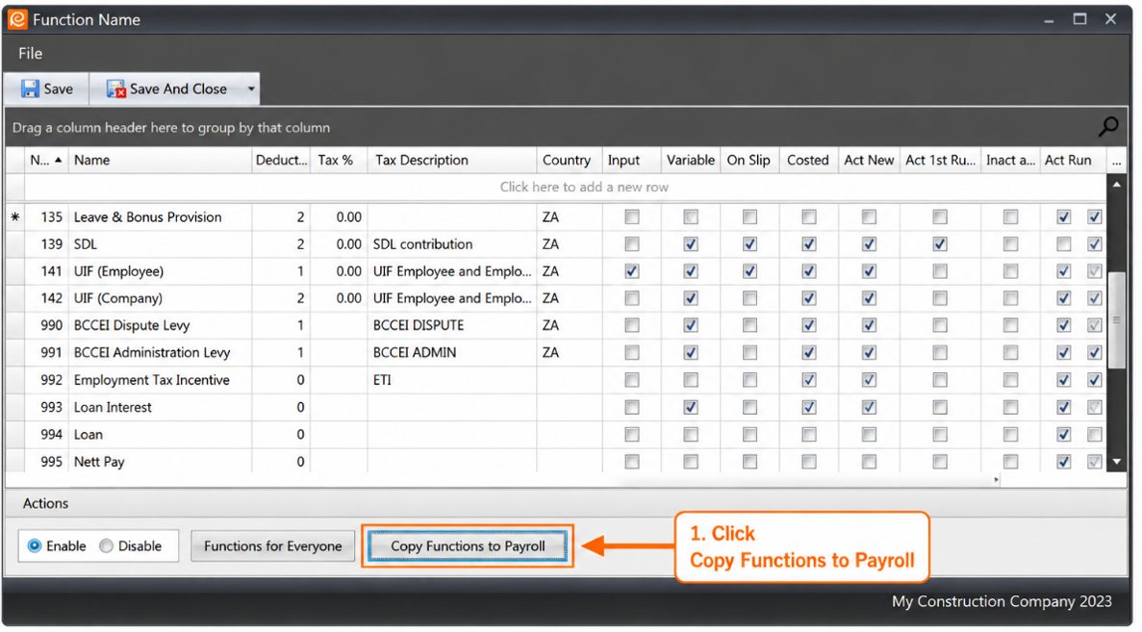Select the 'SDL contribution' tax description cell
1142x632 pixels.
point(451,244)
